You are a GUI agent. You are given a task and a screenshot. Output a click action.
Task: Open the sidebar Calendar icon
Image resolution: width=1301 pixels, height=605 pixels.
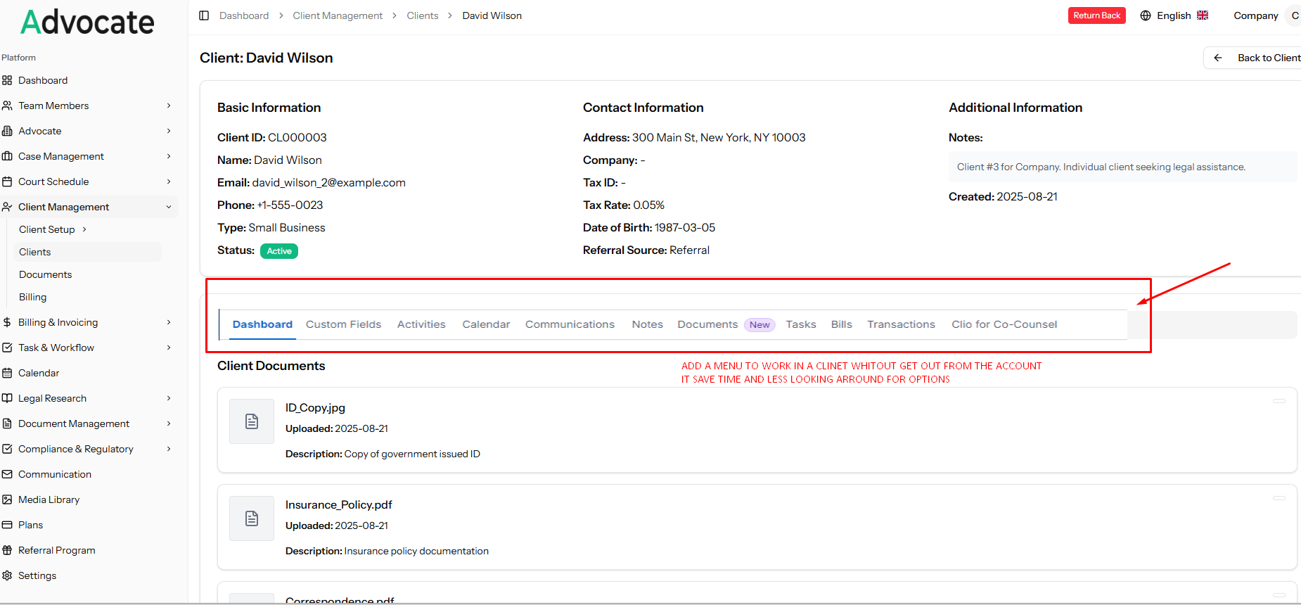click(x=7, y=373)
